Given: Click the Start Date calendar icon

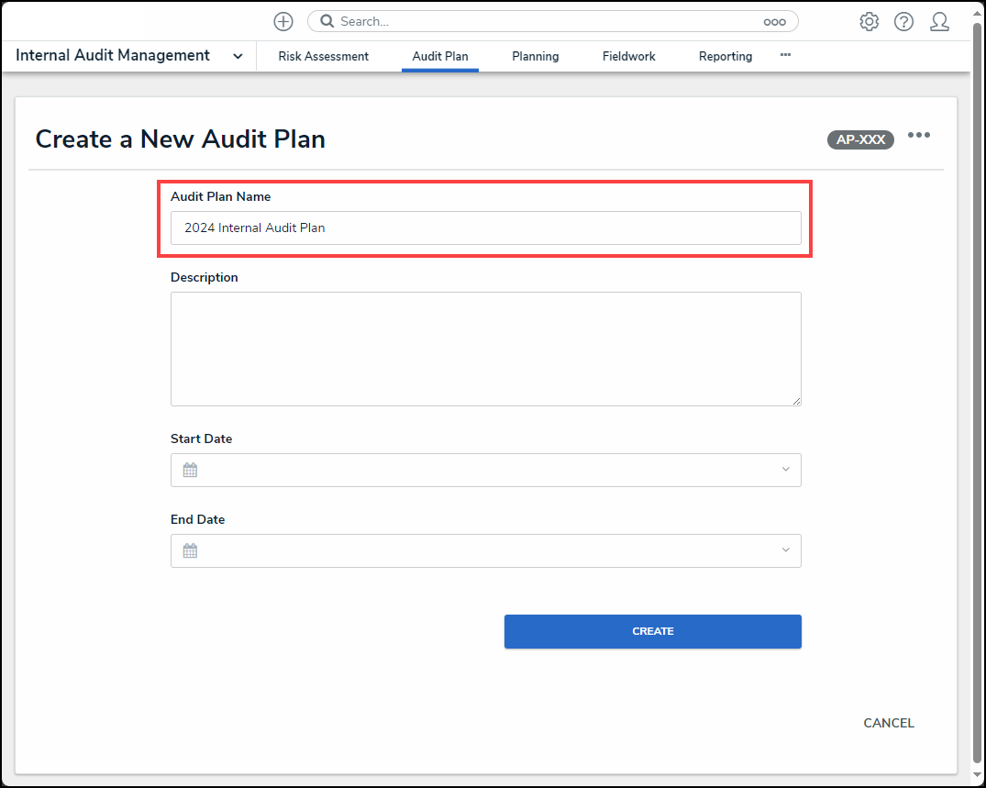Looking at the screenshot, I should (x=190, y=471).
